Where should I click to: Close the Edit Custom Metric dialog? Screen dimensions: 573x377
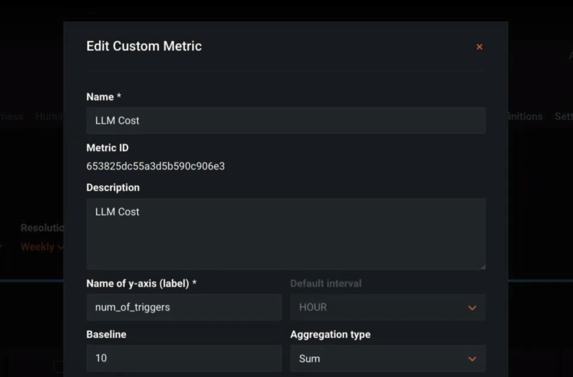pos(480,47)
